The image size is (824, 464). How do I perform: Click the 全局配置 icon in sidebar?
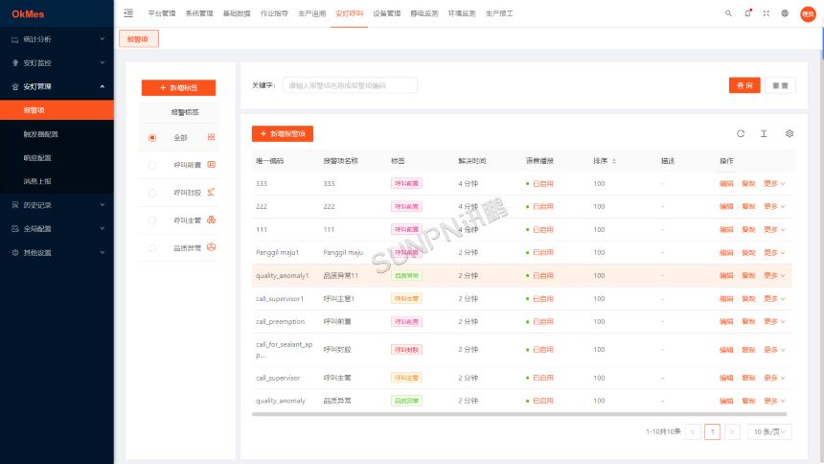coord(14,229)
